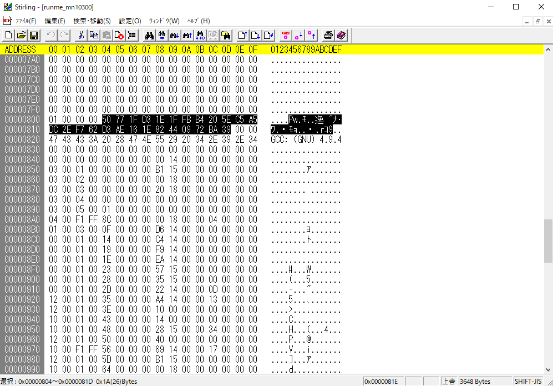Viewport: 553px width, 386px height.
Task: Copy selected bytes with copy icon
Action: 94,36
